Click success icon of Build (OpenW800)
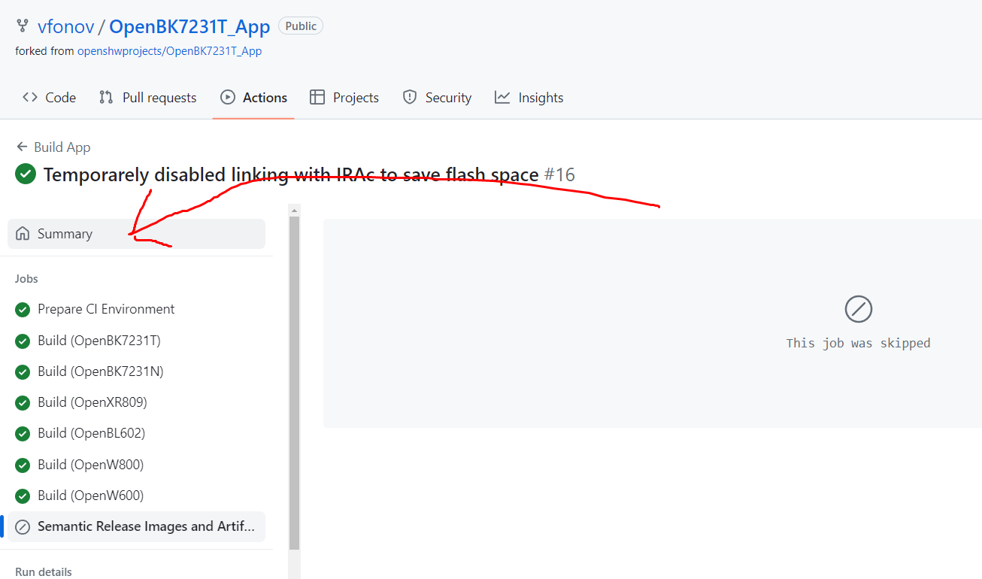The image size is (982, 579). [x=23, y=465]
